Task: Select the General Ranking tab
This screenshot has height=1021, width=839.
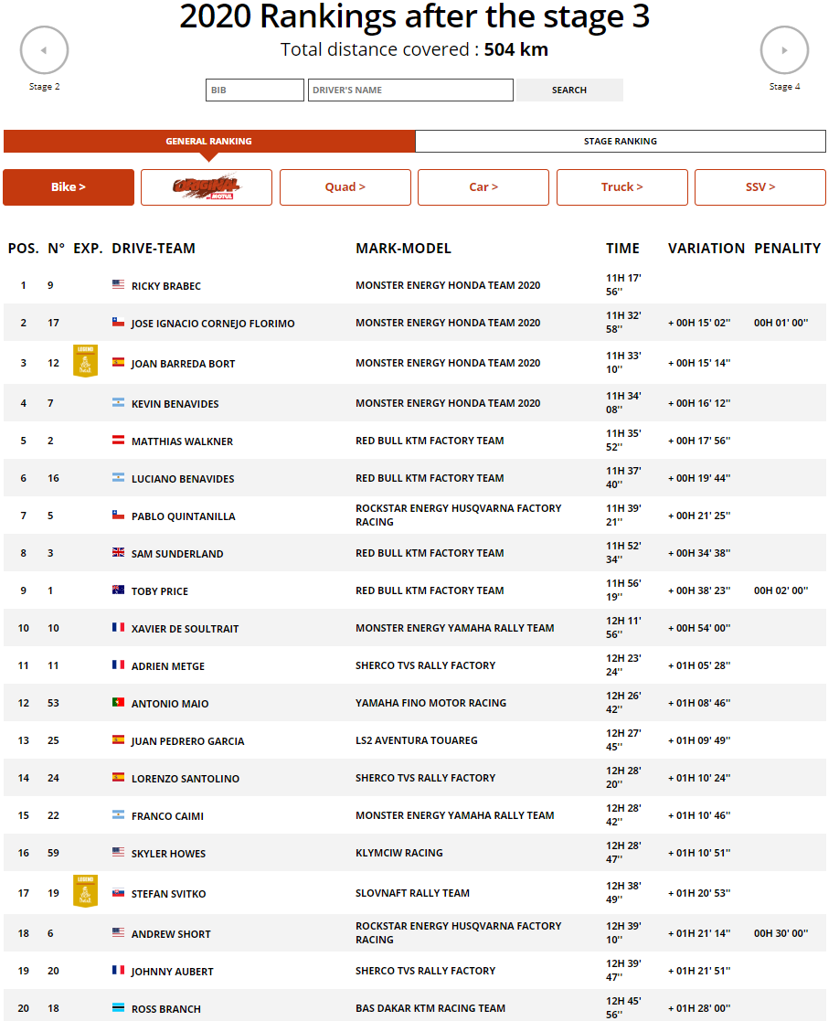Action: (x=209, y=142)
